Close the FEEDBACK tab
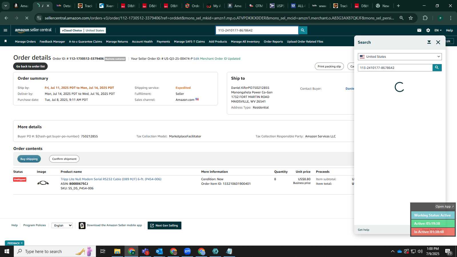Viewport: 457px width, 257px height. (21, 243)
